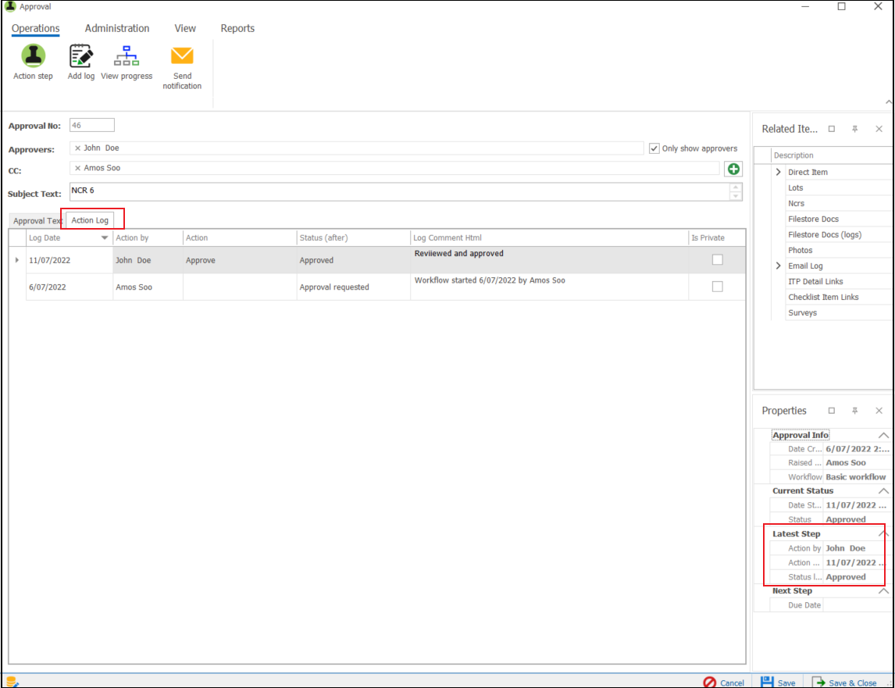
Task: Open View progress workflow icon
Action: coord(126,56)
